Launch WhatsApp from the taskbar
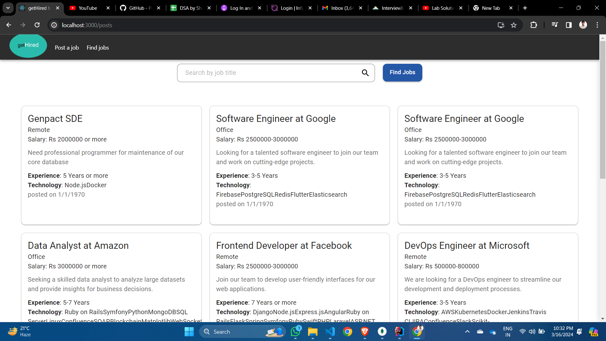Viewport: 606px width, 341px height. (296, 332)
